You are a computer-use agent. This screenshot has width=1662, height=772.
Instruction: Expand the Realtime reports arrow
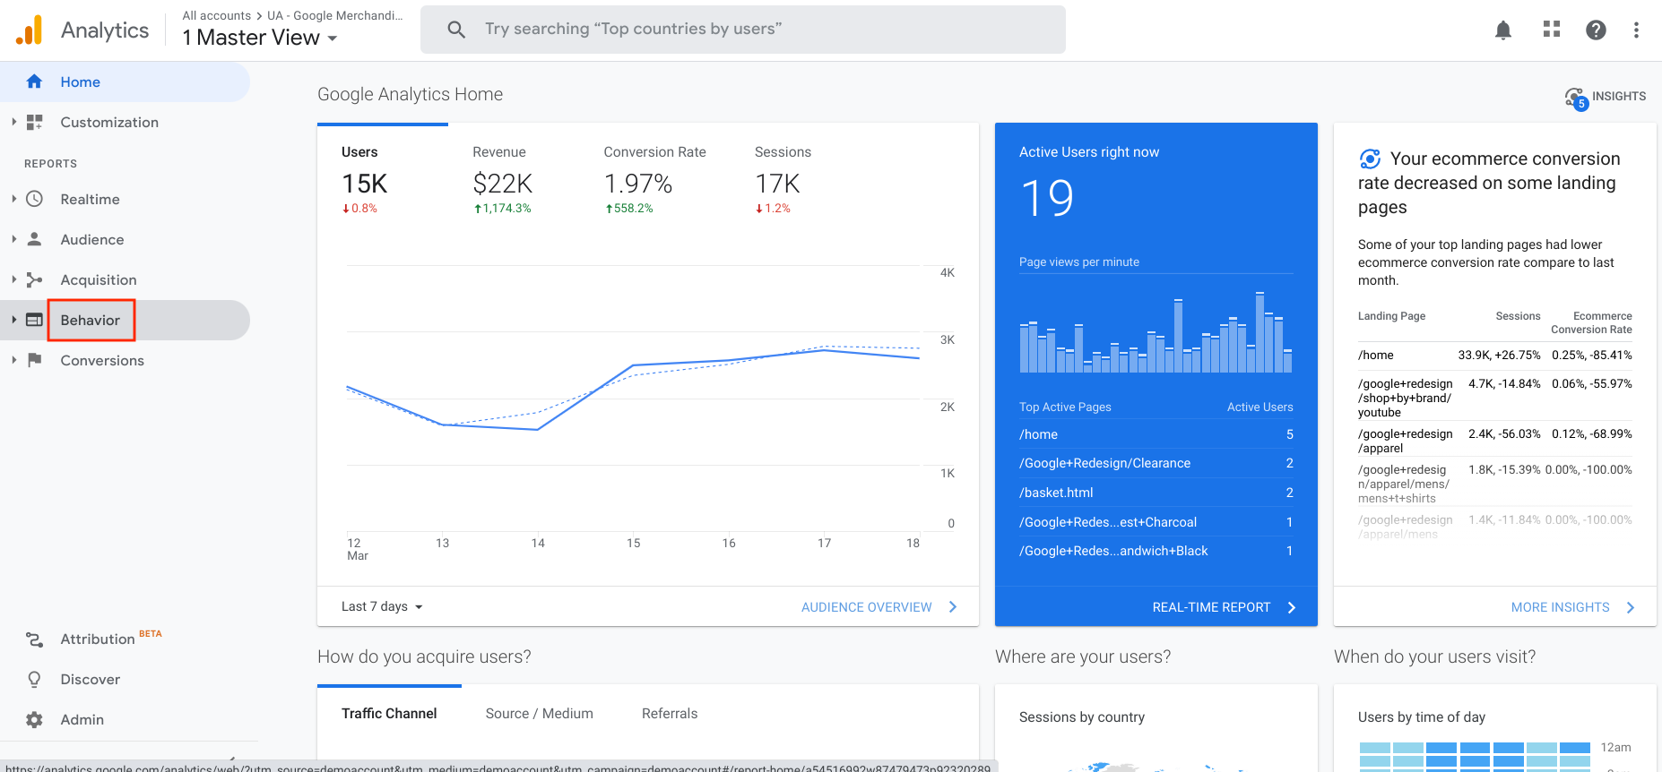(x=13, y=199)
